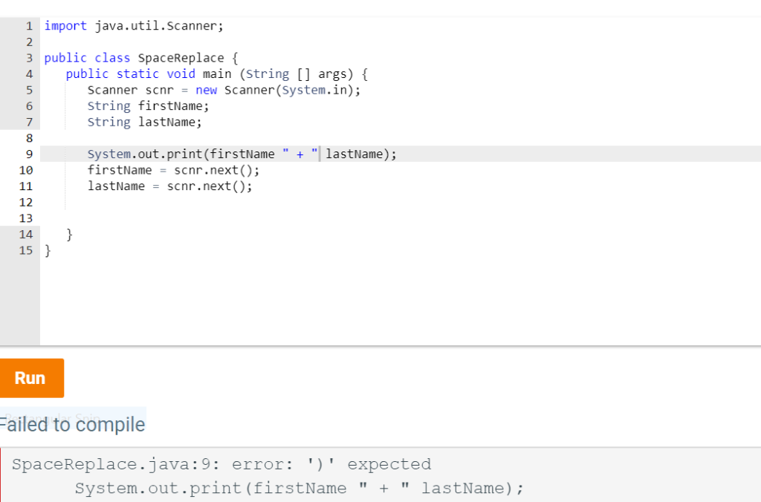Image resolution: width=761 pixels, height=502 pixels.
Task: Click the new keyword on line 5
Action: point(207,90)
